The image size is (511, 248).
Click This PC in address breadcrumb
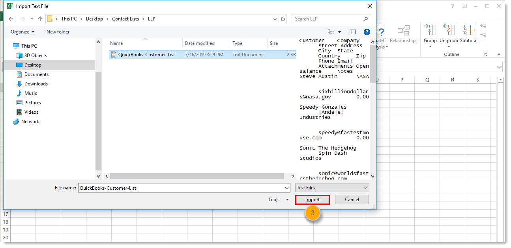69,19
